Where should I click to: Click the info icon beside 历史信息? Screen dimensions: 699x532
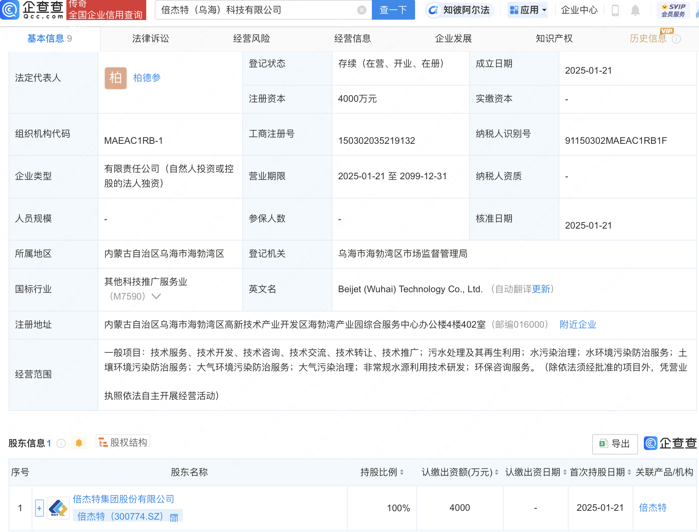pyautogui.click(x=676, y=39)
